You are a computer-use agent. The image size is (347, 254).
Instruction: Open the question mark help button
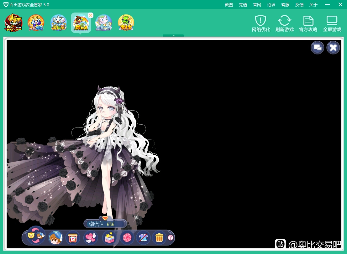(171, 238)
